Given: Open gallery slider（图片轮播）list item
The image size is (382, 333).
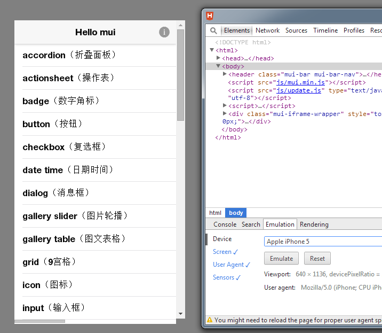Looking at the screenshot, I should tap(95, 216).
